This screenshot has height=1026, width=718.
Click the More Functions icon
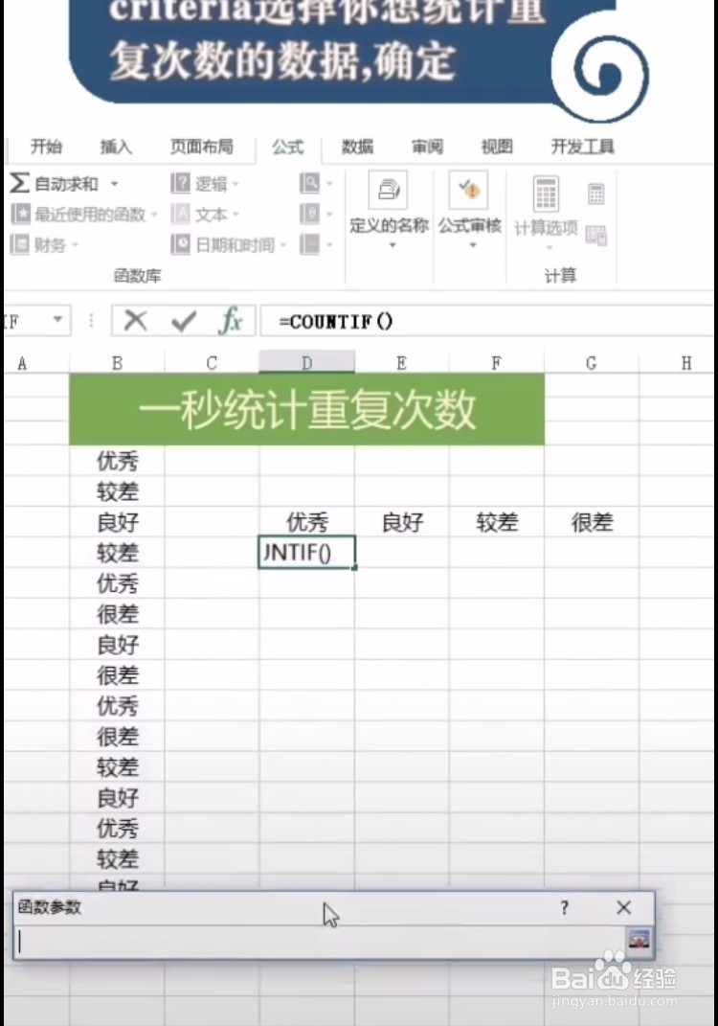(x=309, y=244)
